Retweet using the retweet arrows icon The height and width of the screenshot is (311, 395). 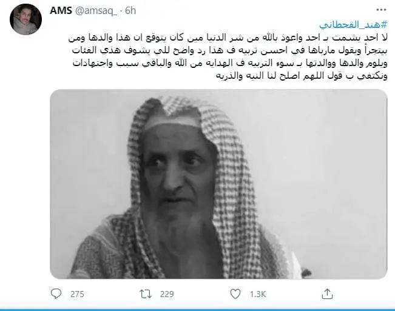pos(146,294)
